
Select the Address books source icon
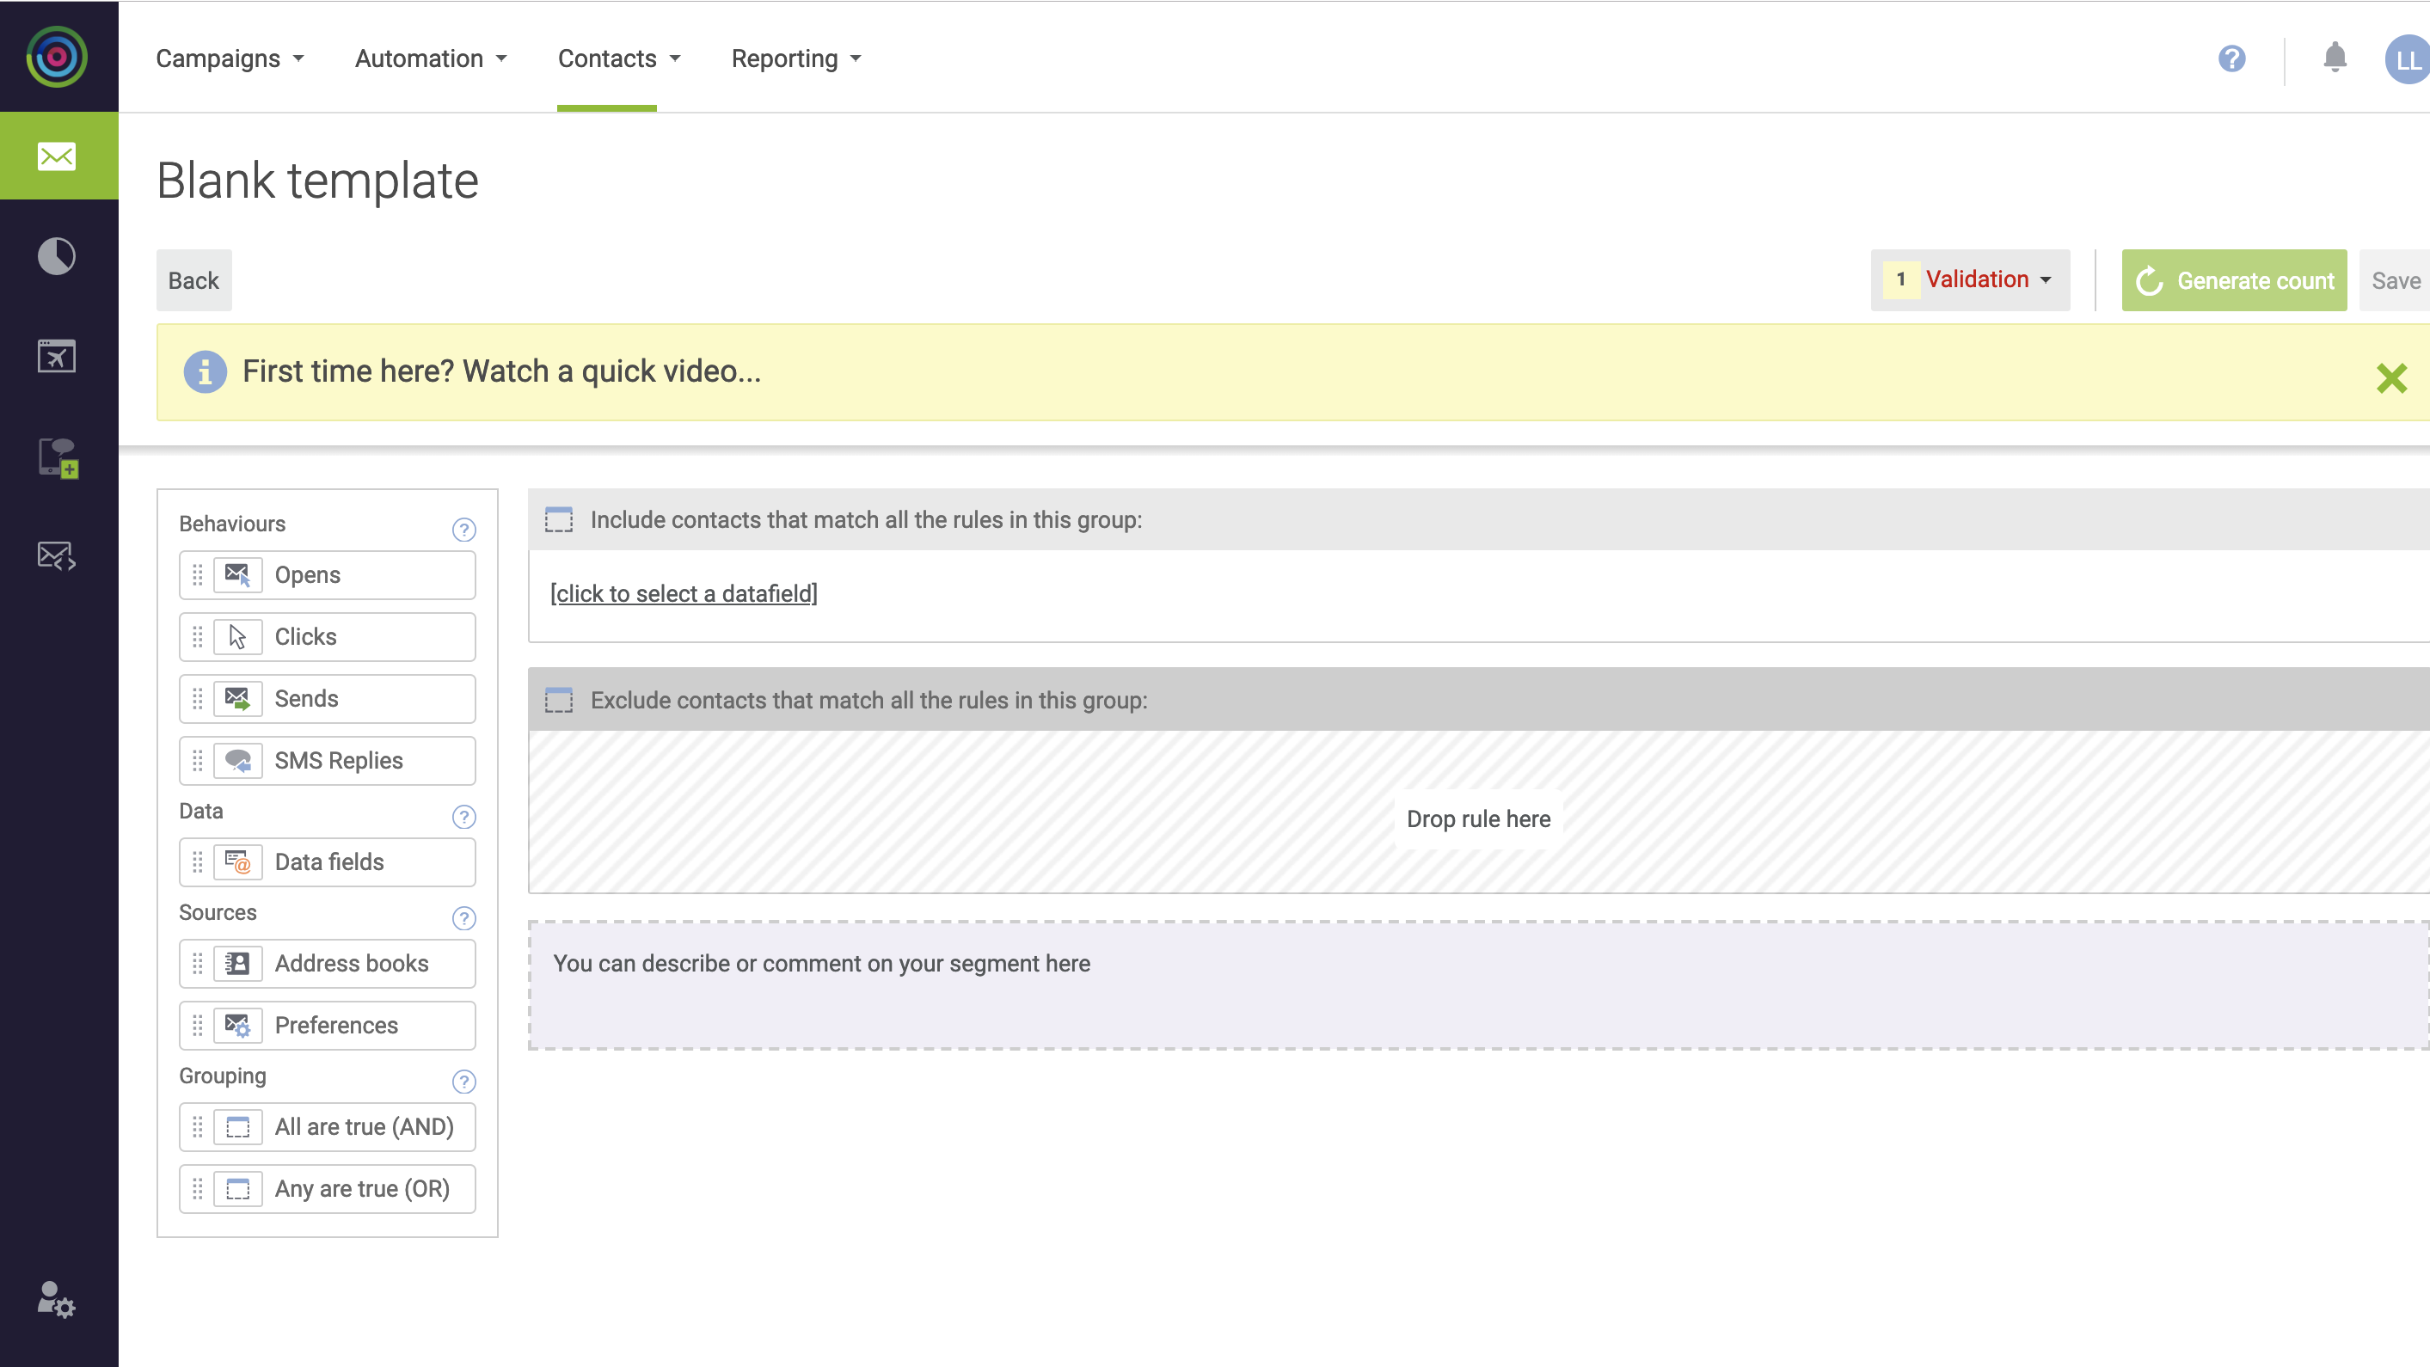coord(239,963)
